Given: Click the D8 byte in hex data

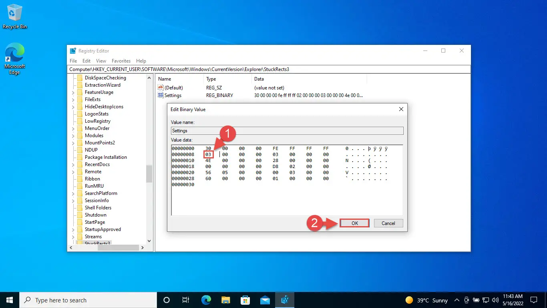Looking at the screenshot, I should (x=276, y=166).
